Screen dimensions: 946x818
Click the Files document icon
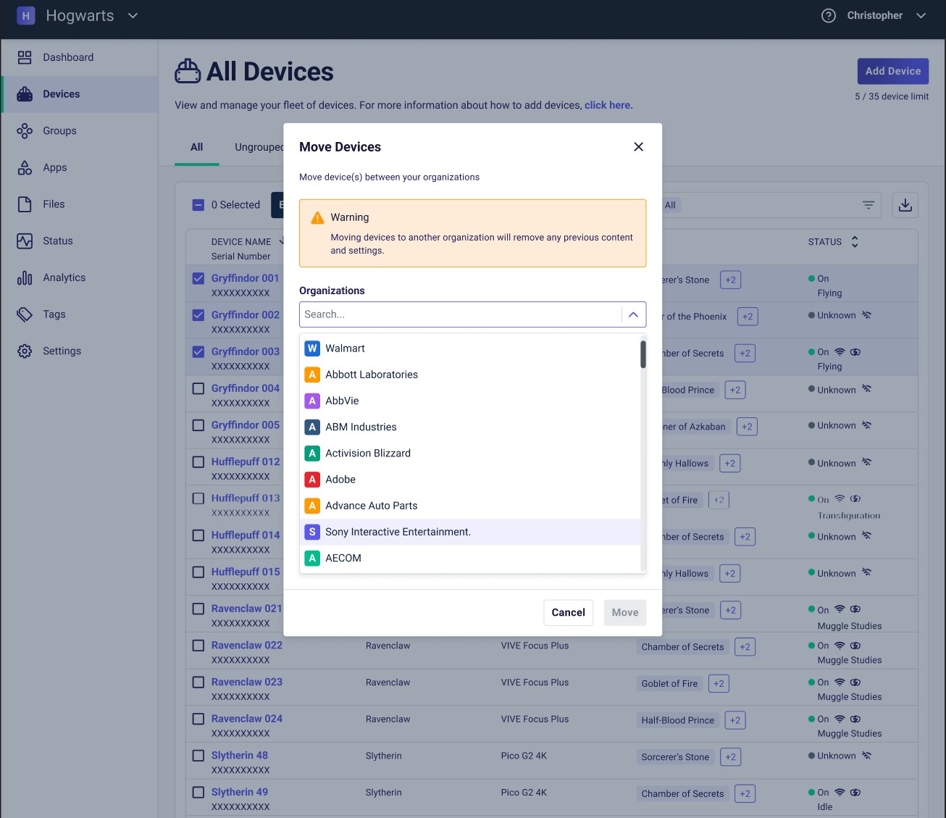(x=25, y=204)
